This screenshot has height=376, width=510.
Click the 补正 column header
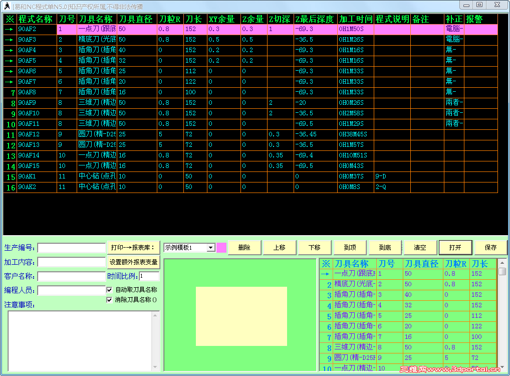coord(454,19)
